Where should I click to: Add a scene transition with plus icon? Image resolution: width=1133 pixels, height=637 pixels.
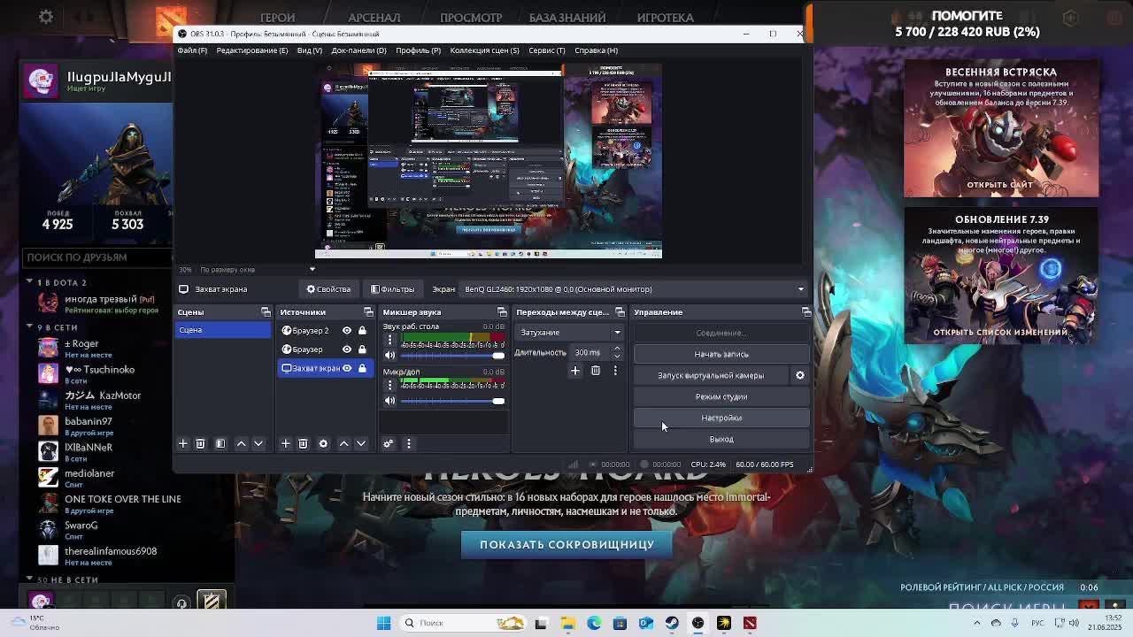click(575, 371)
